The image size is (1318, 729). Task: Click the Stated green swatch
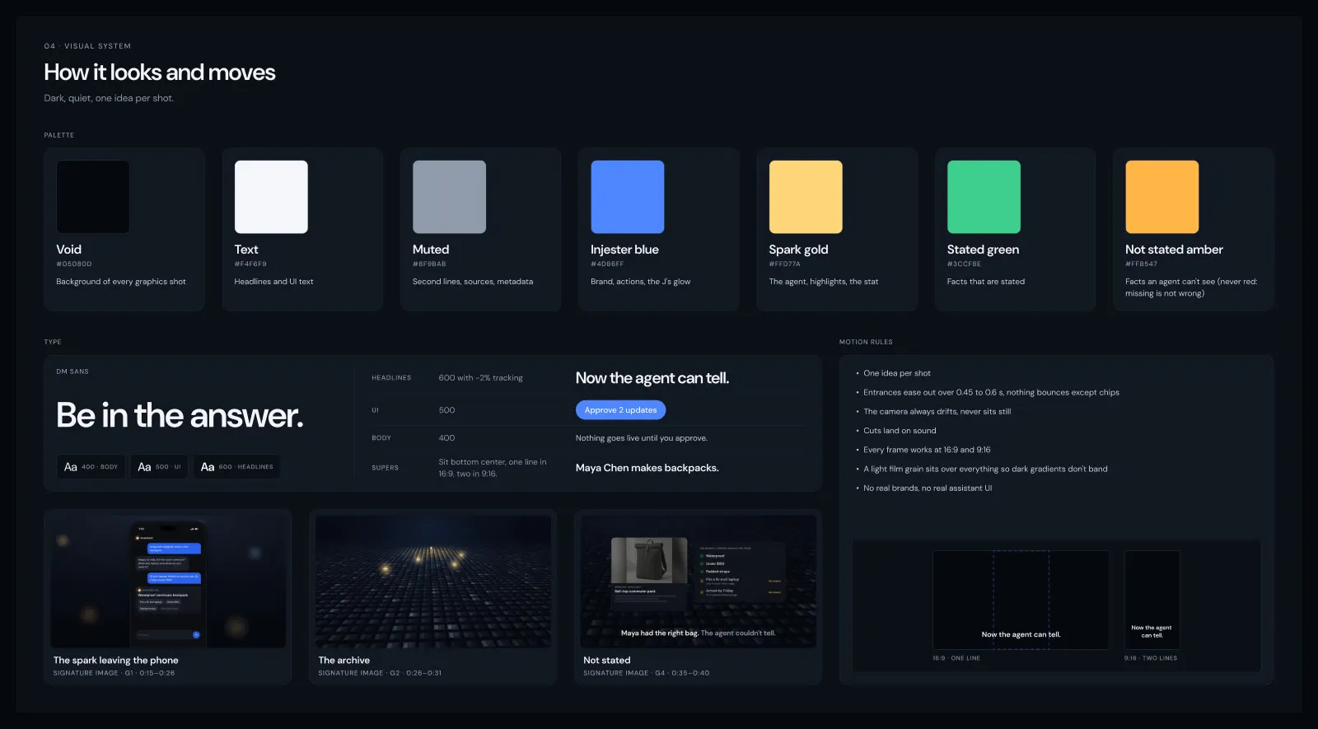click(x=984, y=197)
